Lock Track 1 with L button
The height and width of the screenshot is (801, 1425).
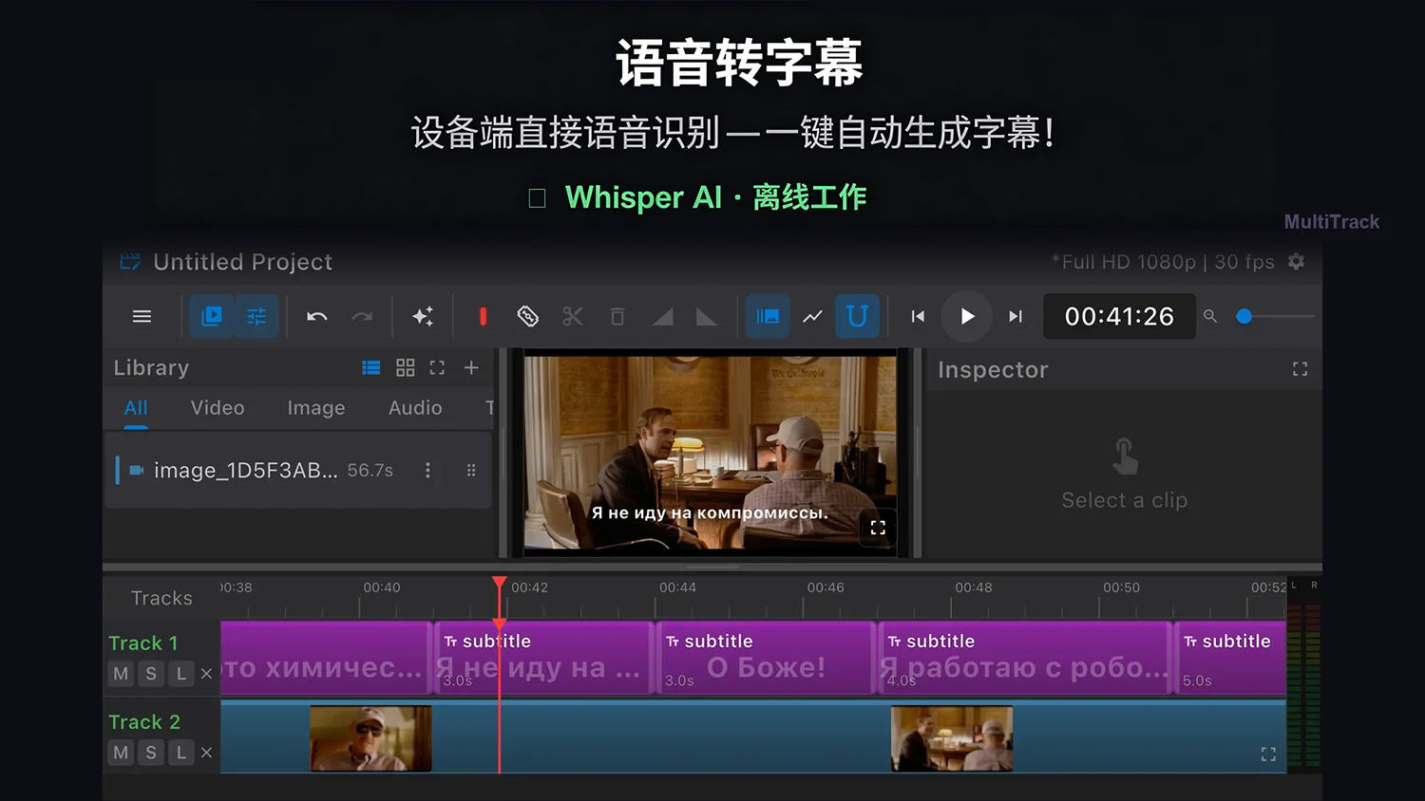click(180, 674)
